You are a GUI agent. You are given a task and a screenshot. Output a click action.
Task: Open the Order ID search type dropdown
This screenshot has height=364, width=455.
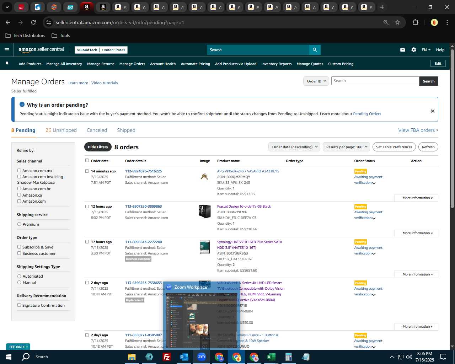click(316, 81)
